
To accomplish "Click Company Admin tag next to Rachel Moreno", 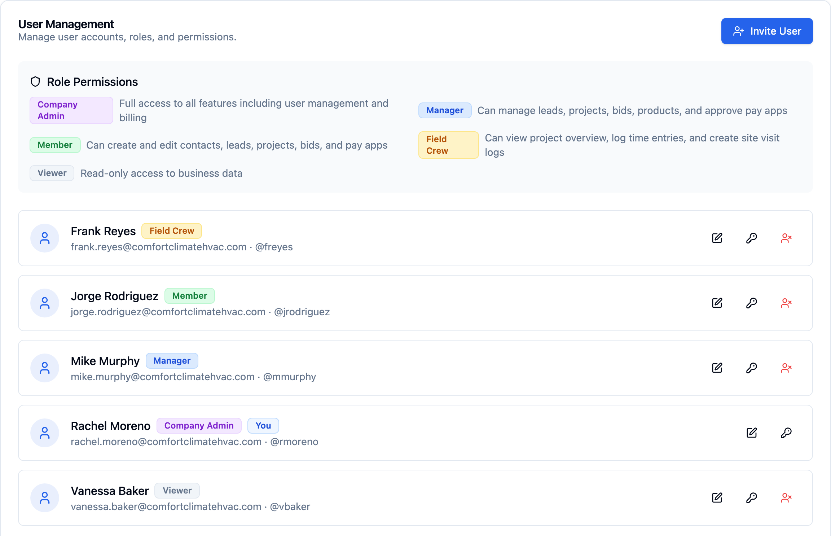I will click(199, 426).
